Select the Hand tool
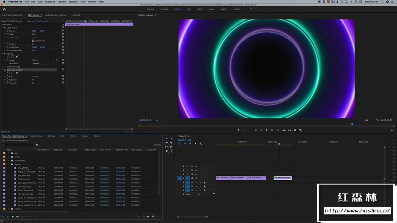Screen dimensions: 397x223 (x=167, y=151)
